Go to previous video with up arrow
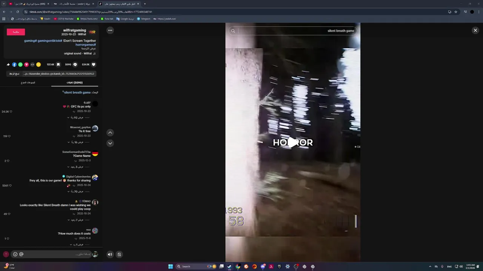Screen dimensions: 483x271 [x=110, y=132]
